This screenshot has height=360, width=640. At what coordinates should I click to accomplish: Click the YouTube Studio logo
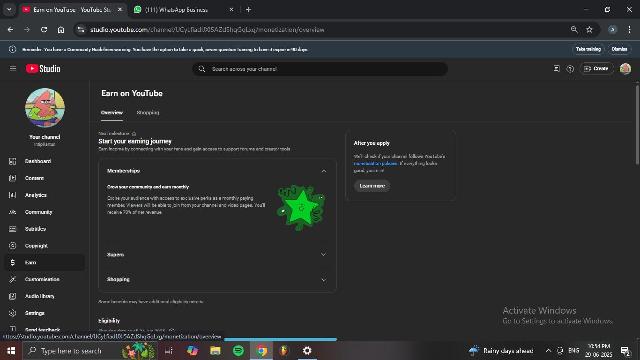coord(43,69)
